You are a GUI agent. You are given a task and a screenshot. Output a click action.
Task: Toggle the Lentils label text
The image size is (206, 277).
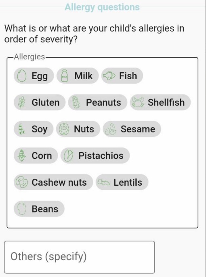click(128, 183)
